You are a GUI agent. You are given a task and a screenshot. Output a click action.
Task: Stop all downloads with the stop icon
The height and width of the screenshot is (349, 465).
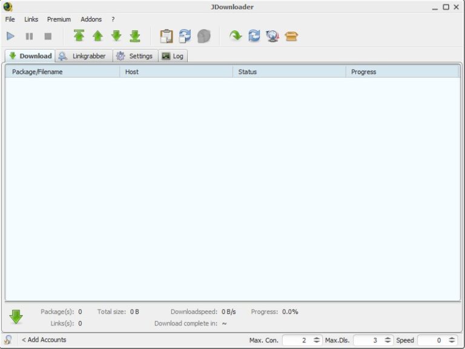[x=48, y=36]
